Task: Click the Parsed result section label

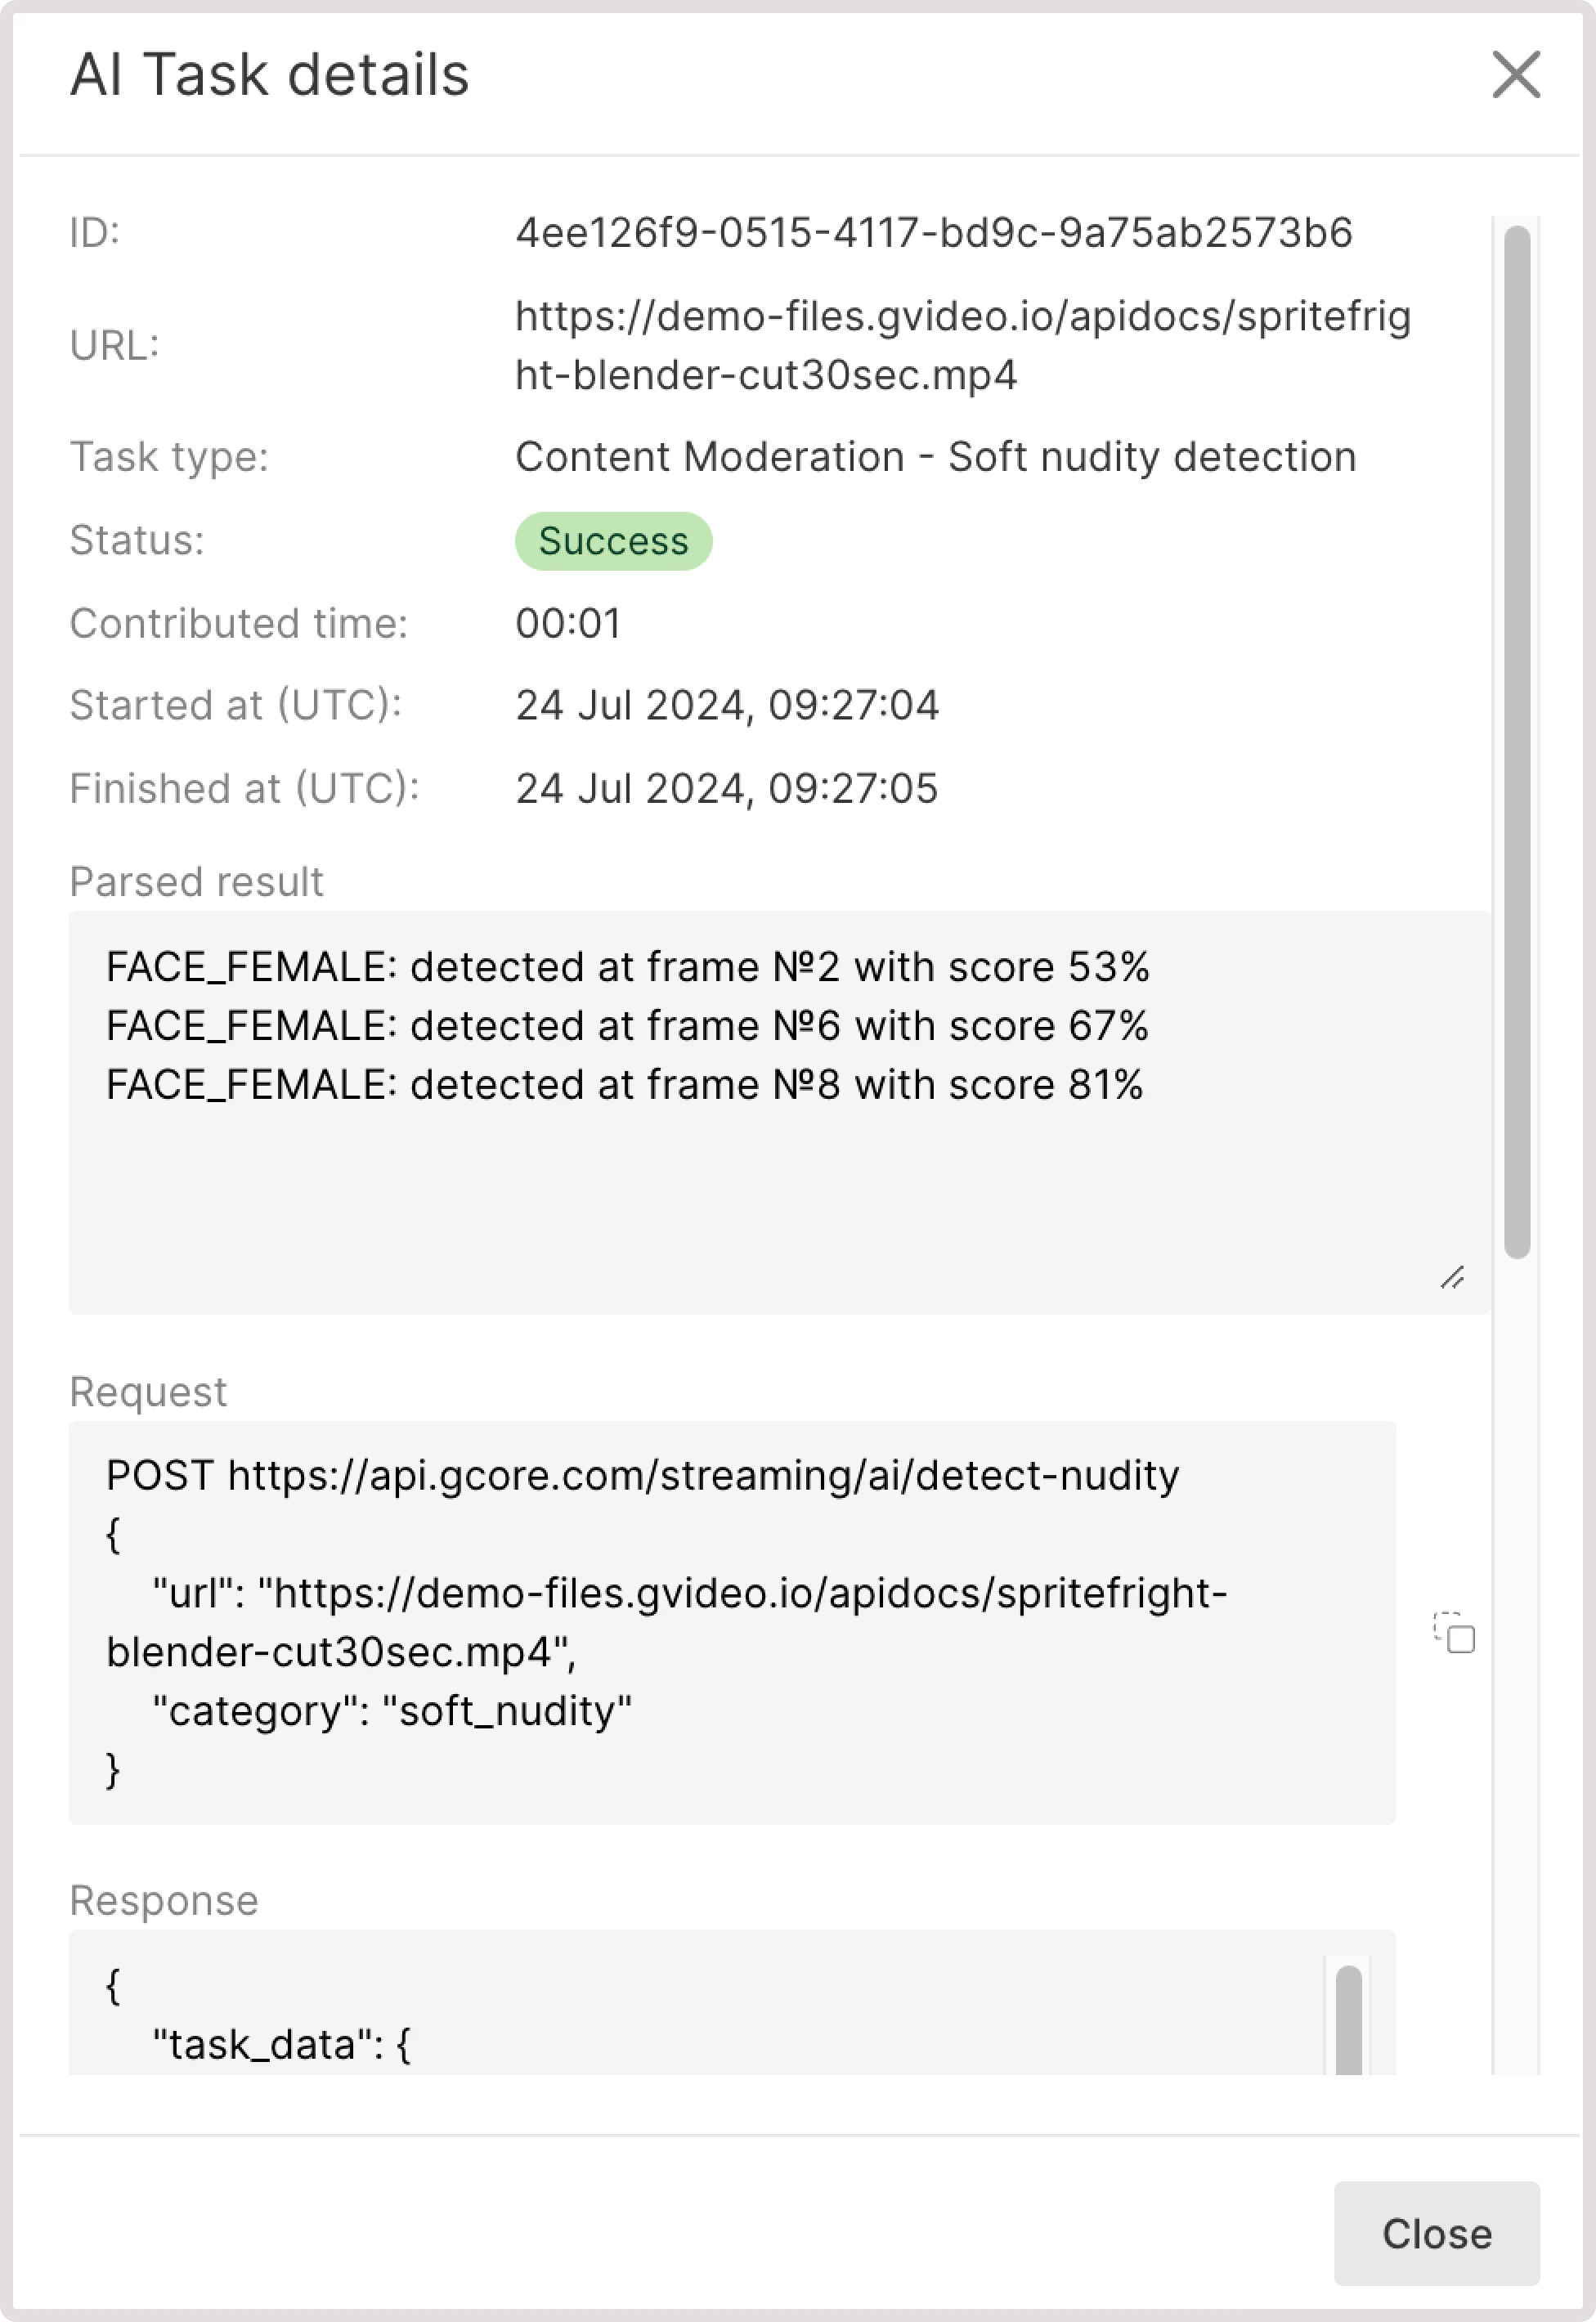Action: coord(196,881)
